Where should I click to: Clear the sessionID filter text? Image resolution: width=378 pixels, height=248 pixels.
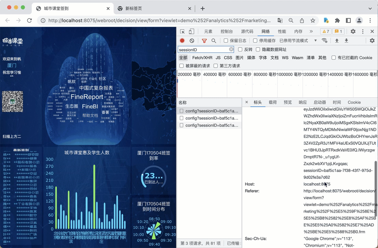[231, 49]
